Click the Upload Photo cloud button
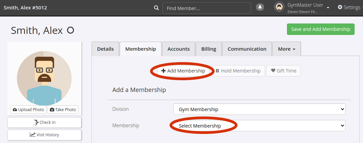 tap(29, 109)
